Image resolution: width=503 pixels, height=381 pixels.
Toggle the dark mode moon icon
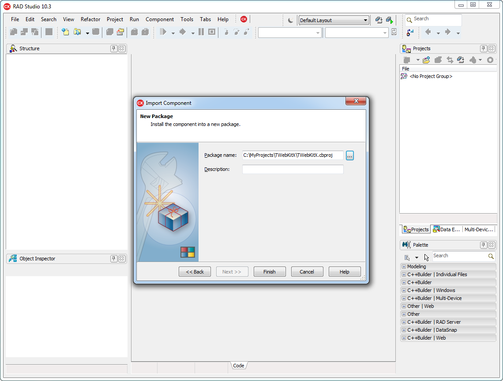point(290,20)
